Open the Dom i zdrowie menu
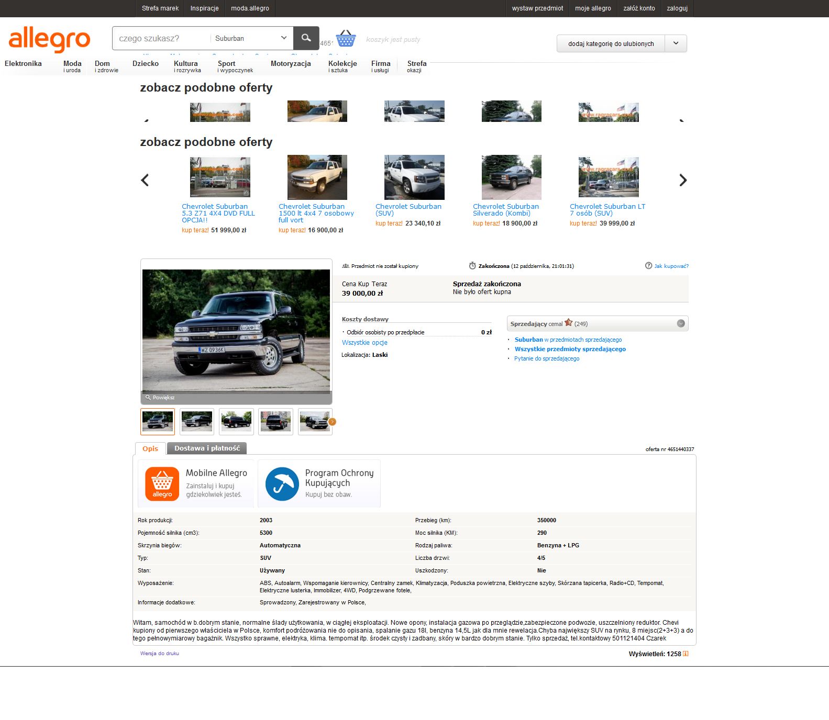 pos(106,66)
